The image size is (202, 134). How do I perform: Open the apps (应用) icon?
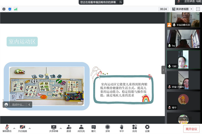(134, 129)
